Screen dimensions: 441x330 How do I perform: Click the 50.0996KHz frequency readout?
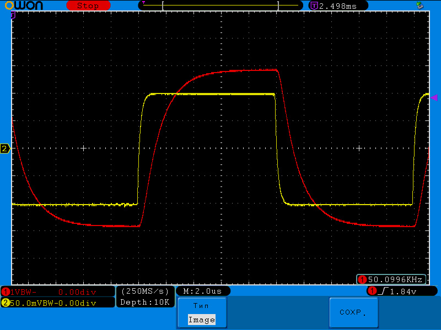pos(395,279)
